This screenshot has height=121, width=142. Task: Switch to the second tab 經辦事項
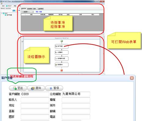[30, 9]
